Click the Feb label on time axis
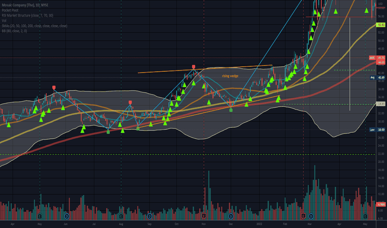The height and width of the screenshot is (228, 387). [x=285, y=224]
